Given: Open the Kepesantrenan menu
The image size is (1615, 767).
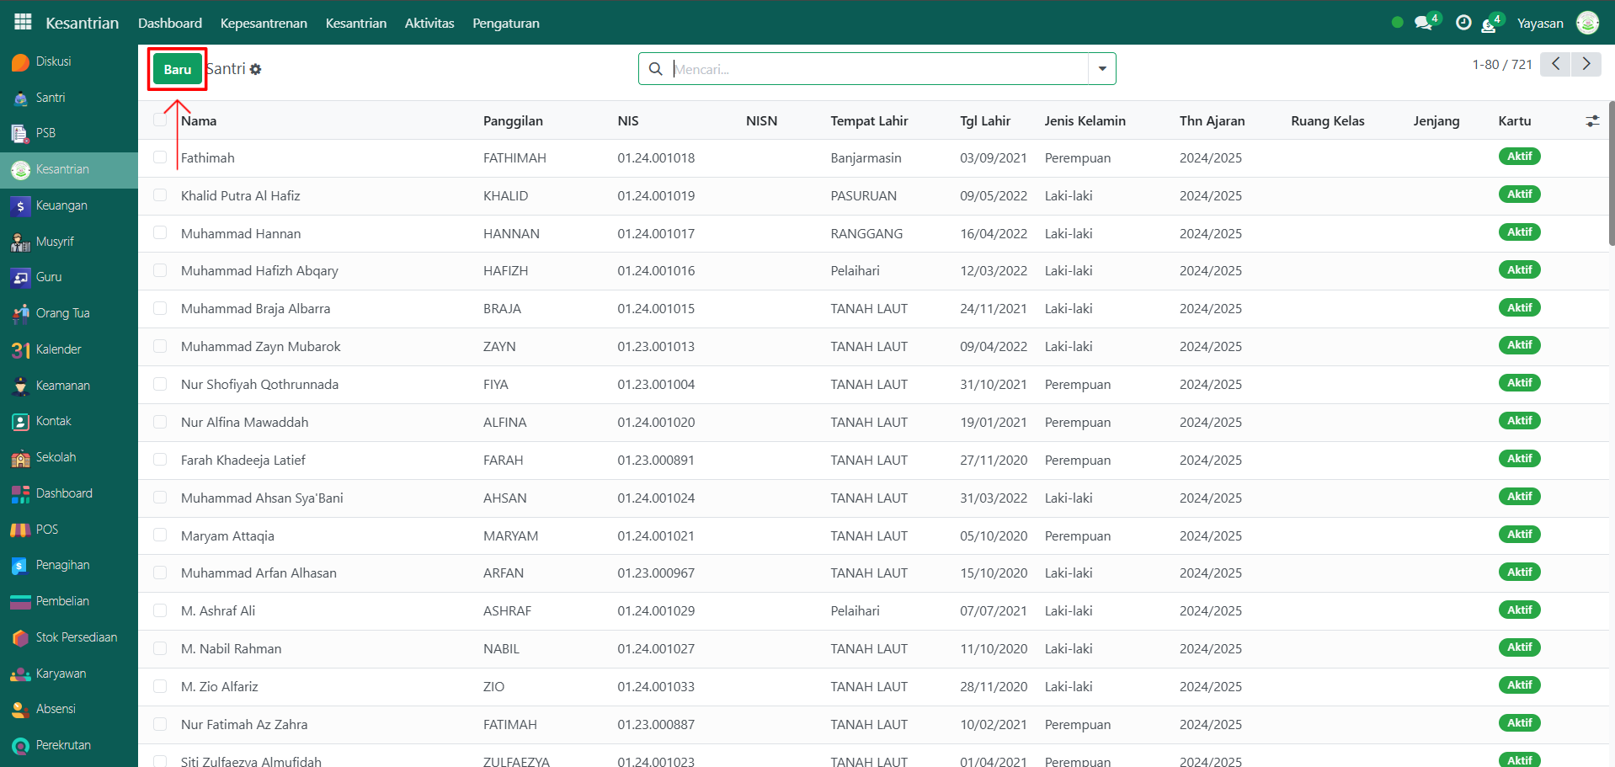Looking at the screenshot, I should pos(264,23).
